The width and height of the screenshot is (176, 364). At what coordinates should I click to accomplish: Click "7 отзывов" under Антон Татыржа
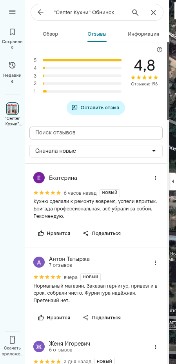coord(60,265)
